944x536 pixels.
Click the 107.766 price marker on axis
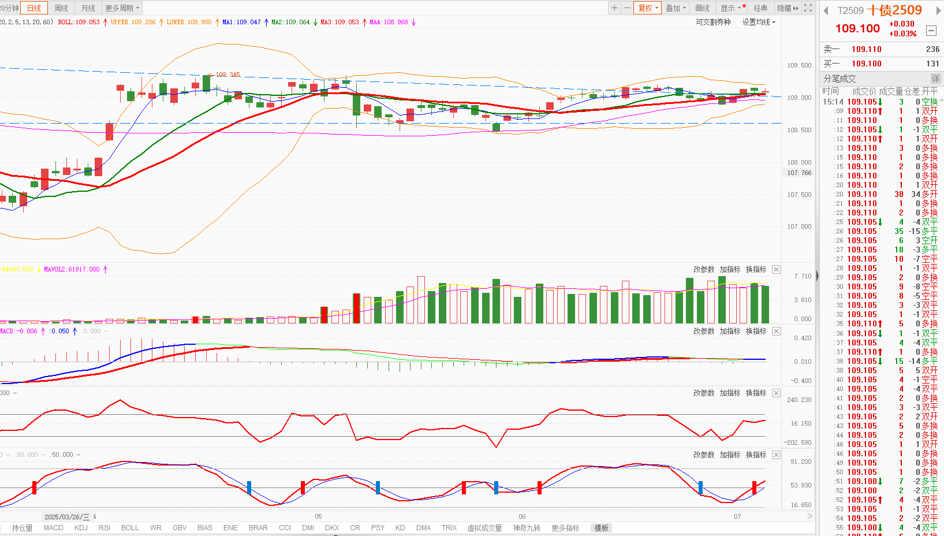tap(799, 173)
